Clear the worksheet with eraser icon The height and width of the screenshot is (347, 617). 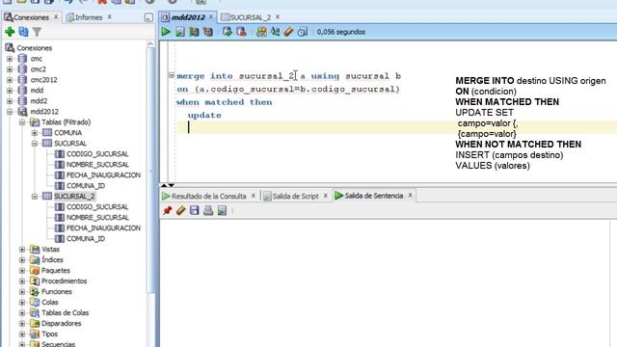(288, 32)
